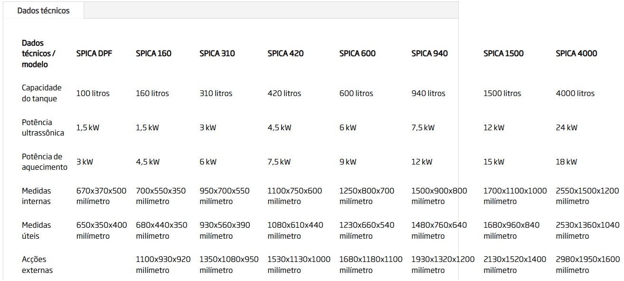Click the SPICA 1500 model heading
Screen dimensions: 624x281
503,54
